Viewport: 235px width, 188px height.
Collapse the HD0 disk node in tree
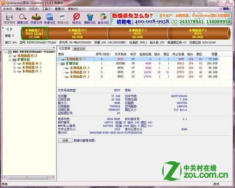5,52
